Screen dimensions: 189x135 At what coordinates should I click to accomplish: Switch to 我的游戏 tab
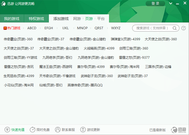(x=12, y=19)
